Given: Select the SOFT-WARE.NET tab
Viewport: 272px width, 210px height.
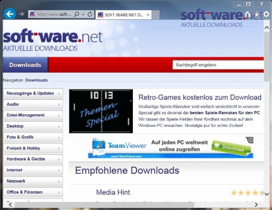Looking at the screenshot, I should (124, 15).
